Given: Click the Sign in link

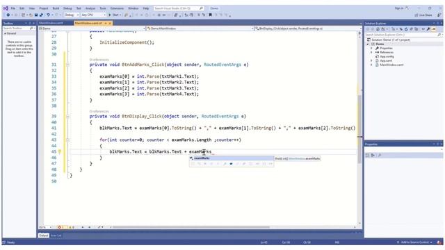Looking at the screenshot, I should click(399, 8).
